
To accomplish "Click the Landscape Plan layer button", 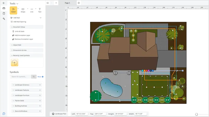I will (x=59, y=114).
